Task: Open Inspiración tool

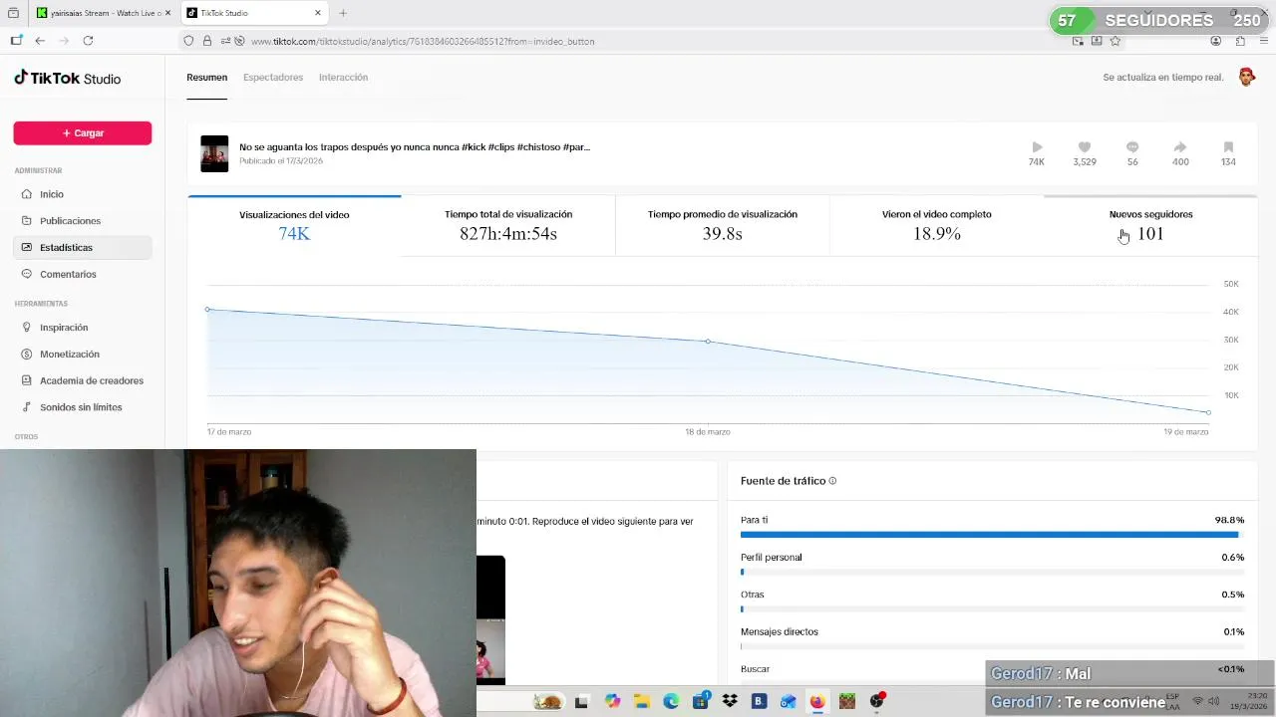Action: click(83, 328)
